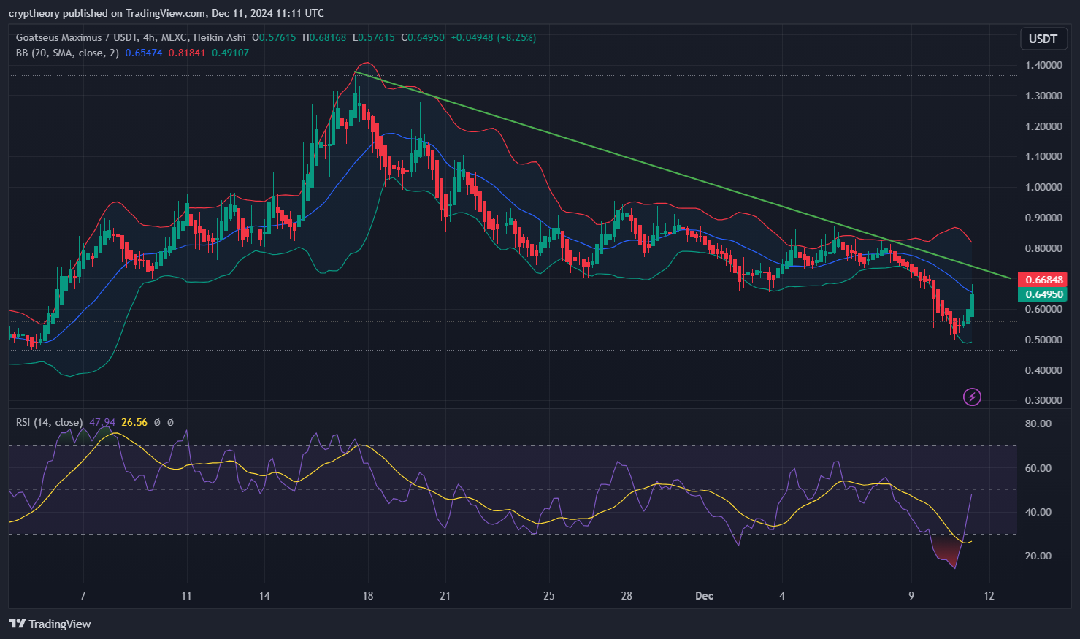
Task: Click the 25 date label on time axis
Action: click(548, 596)
